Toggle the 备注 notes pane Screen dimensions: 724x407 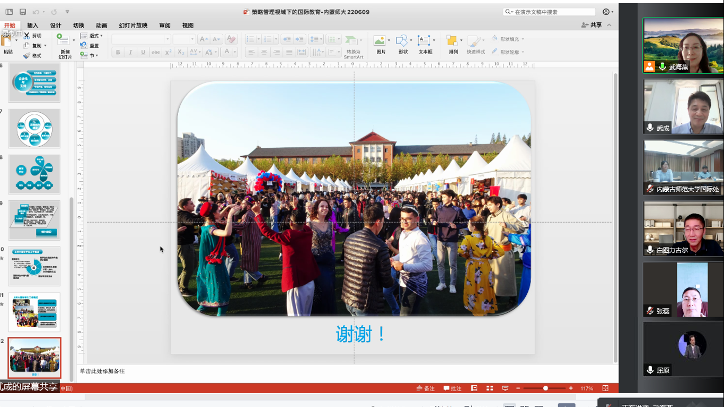click(426, 388)
